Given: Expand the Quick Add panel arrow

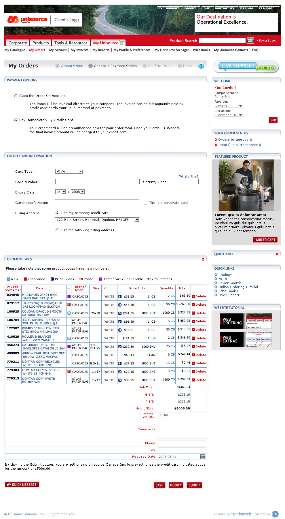Looking at the screenshot, I should [277, 254].
